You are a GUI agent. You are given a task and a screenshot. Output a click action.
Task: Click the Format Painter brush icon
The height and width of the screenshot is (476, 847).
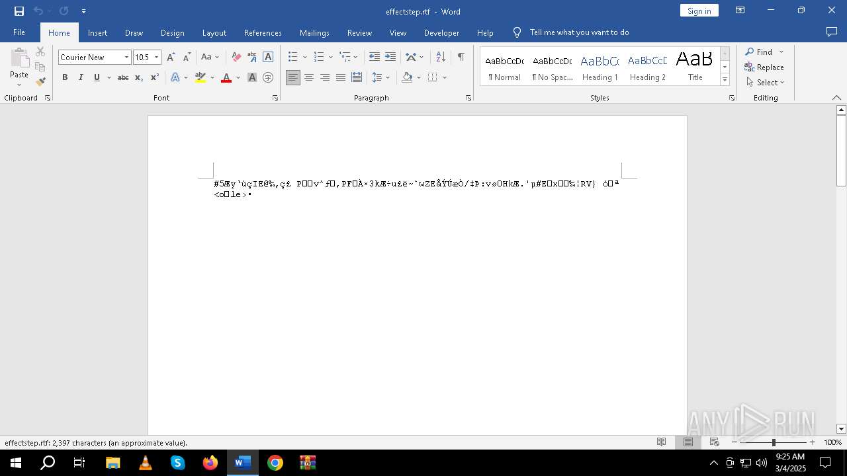pos(40,81)
